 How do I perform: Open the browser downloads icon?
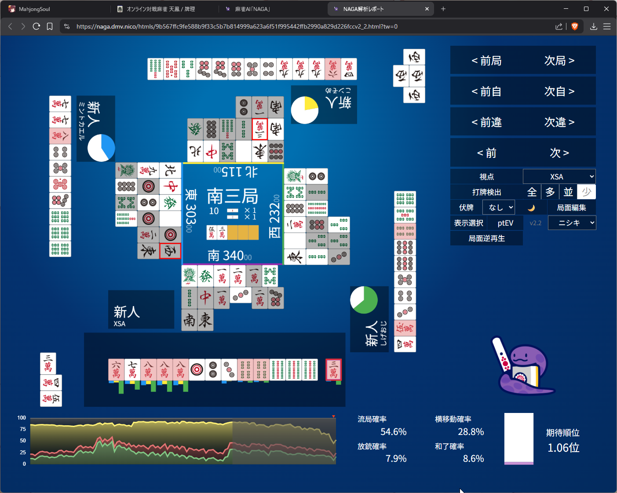pyautogui.click(x=593, y=26)
